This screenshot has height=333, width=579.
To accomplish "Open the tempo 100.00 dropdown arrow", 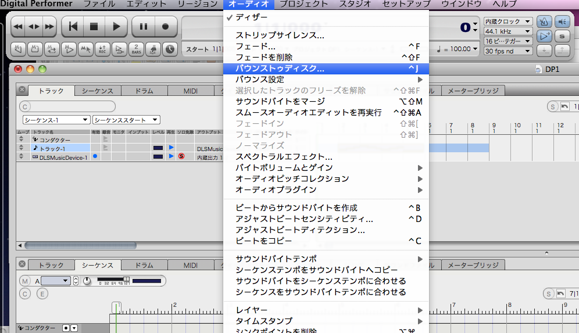I will click(476, 49).
